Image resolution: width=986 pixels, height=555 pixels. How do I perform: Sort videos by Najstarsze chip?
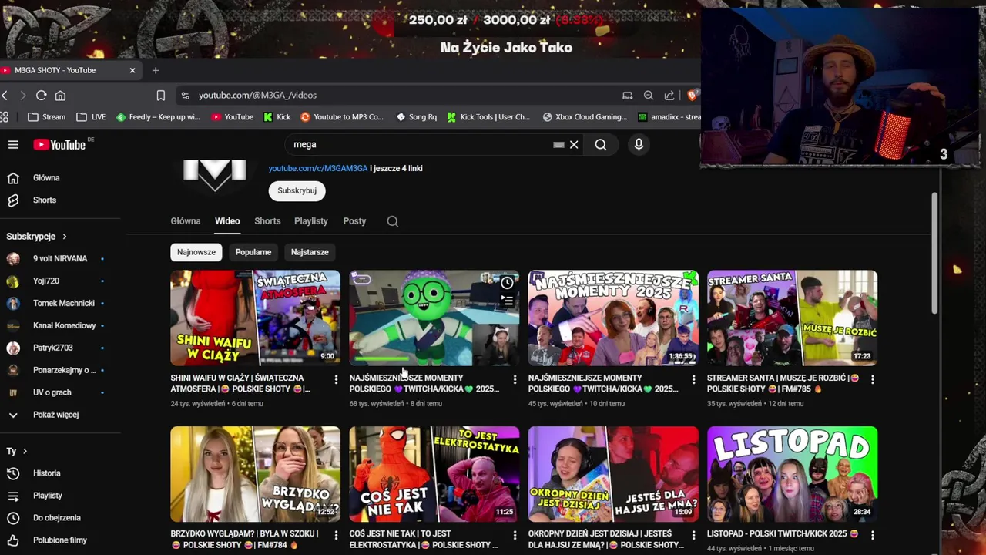(x=310, y=252)
